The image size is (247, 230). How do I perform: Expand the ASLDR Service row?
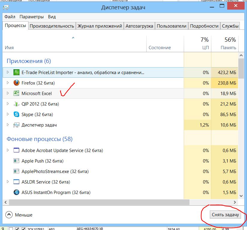pyautogui.click(x=7, y=182)
